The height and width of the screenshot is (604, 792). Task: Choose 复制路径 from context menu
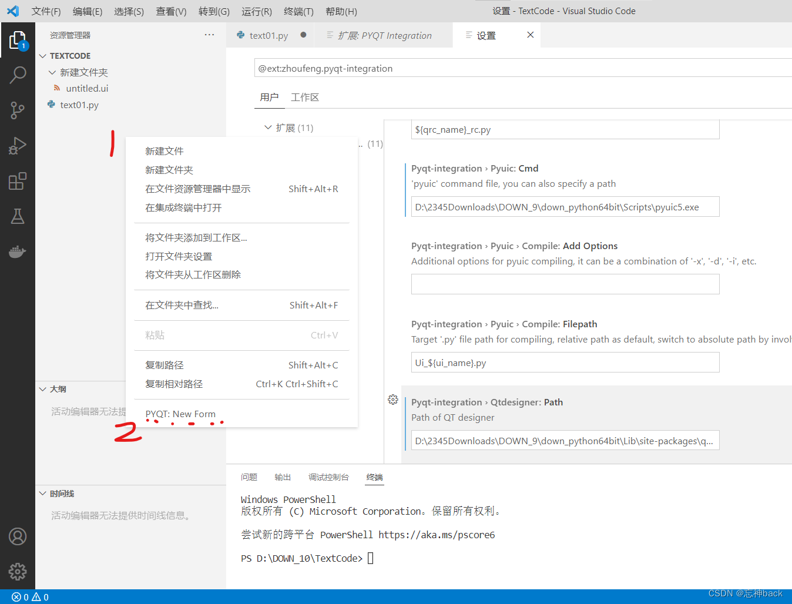tap(242, 365)
